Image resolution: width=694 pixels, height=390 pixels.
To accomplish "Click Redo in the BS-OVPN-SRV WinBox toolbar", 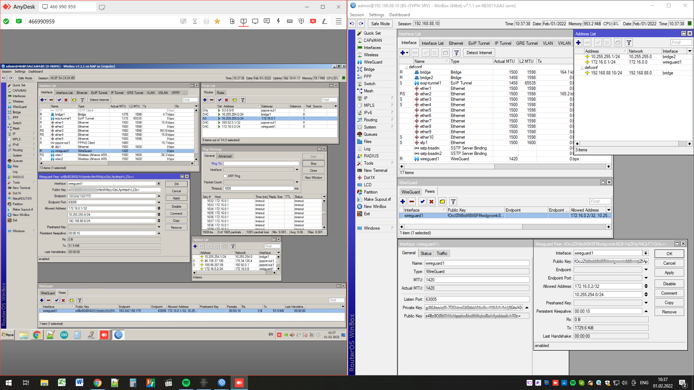I will click(x=361, y=24).
